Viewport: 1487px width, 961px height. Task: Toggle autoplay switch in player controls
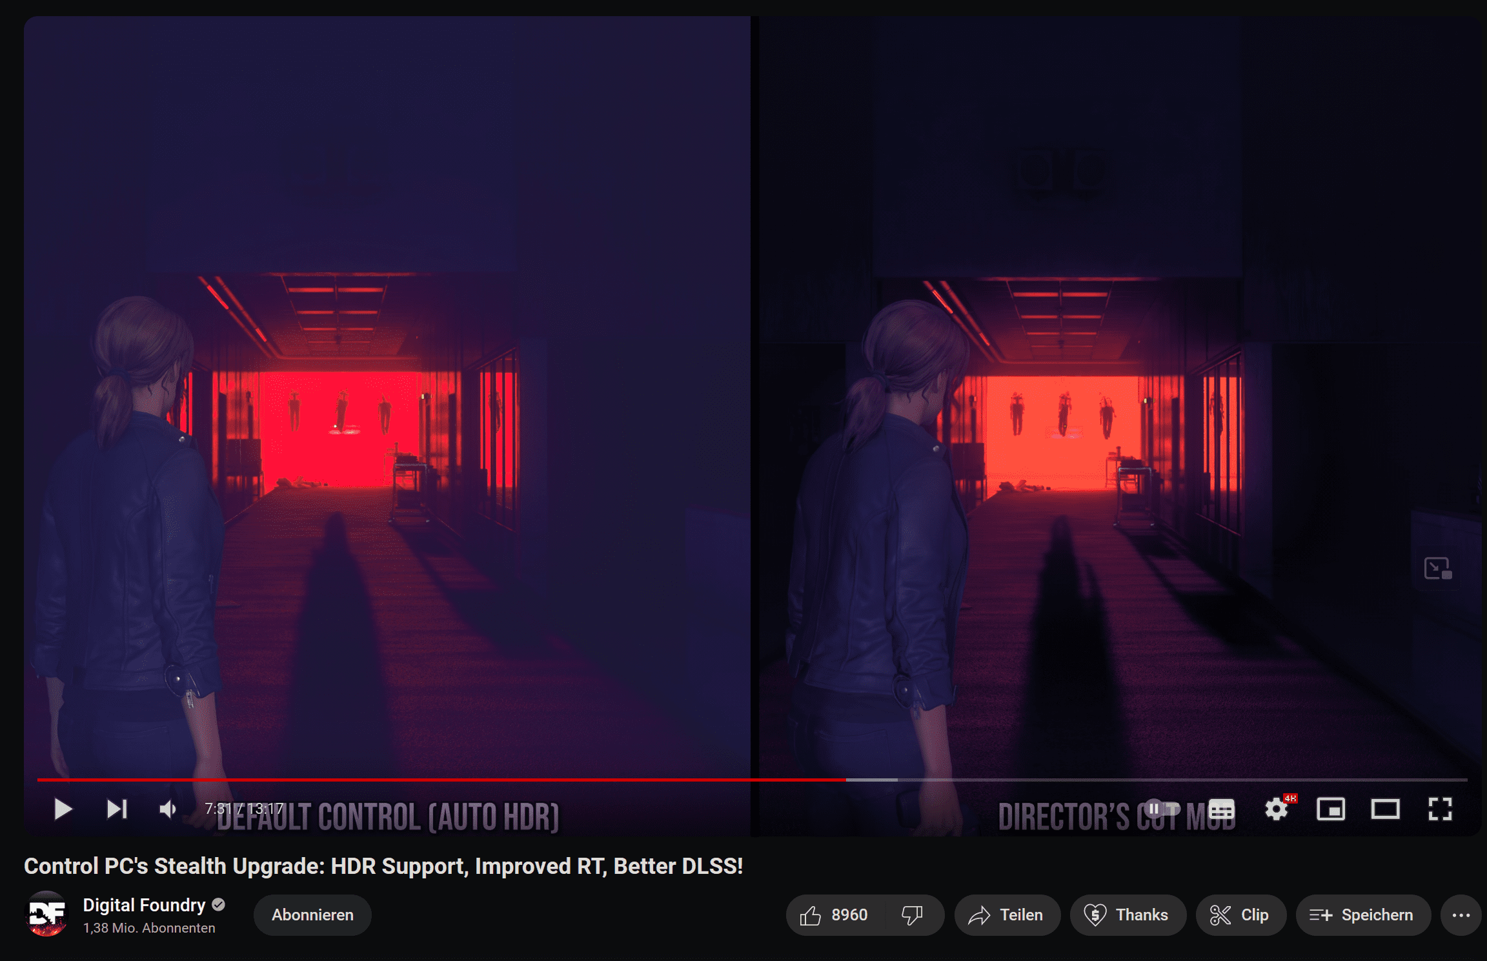(x=1161, y=809)
